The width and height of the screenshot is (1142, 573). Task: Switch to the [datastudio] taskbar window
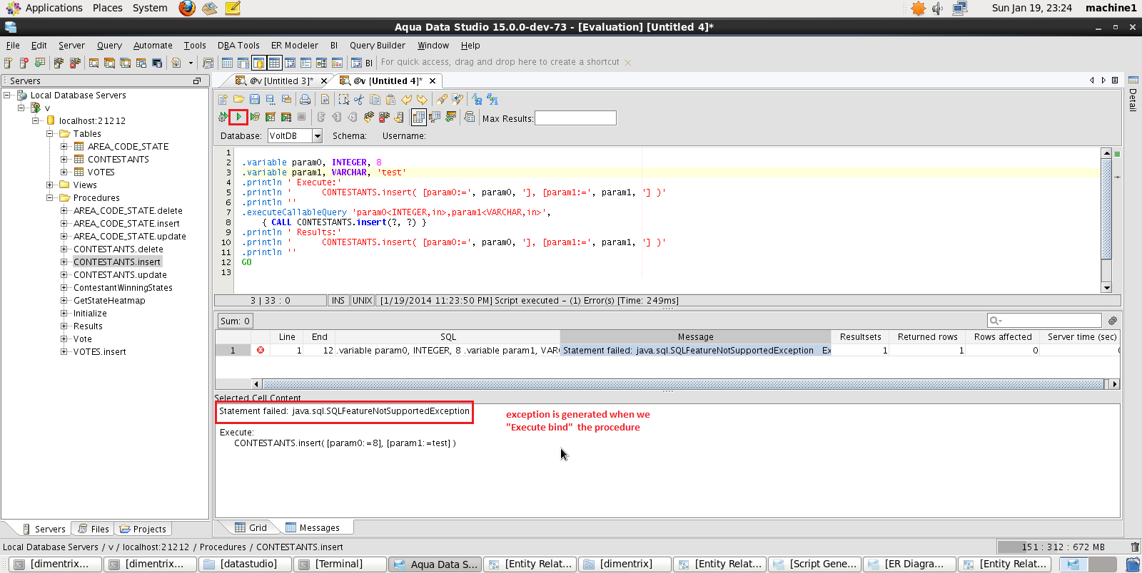(245, 564)
